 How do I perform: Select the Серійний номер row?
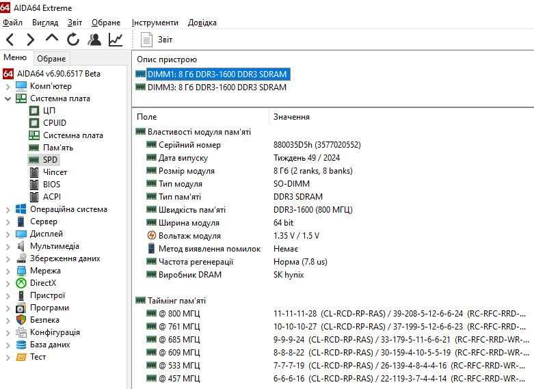[334, 145]
